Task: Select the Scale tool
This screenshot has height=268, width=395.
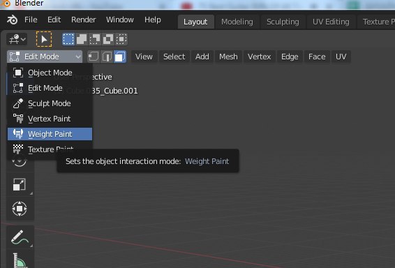Action: 20,185
